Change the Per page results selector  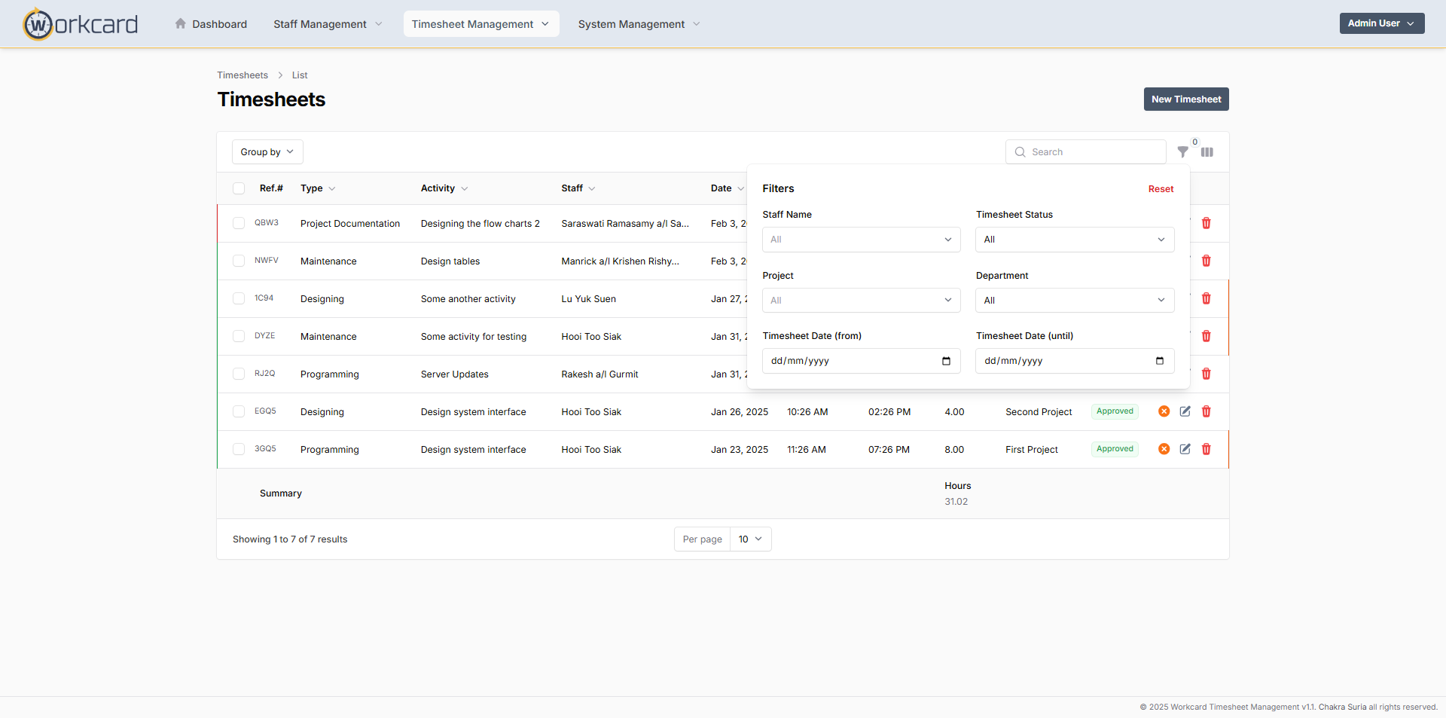[x=750, y=539]
